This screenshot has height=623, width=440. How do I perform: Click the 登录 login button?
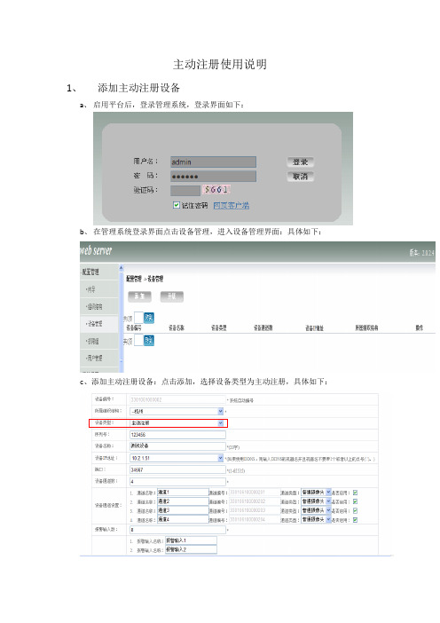(300, 162)
